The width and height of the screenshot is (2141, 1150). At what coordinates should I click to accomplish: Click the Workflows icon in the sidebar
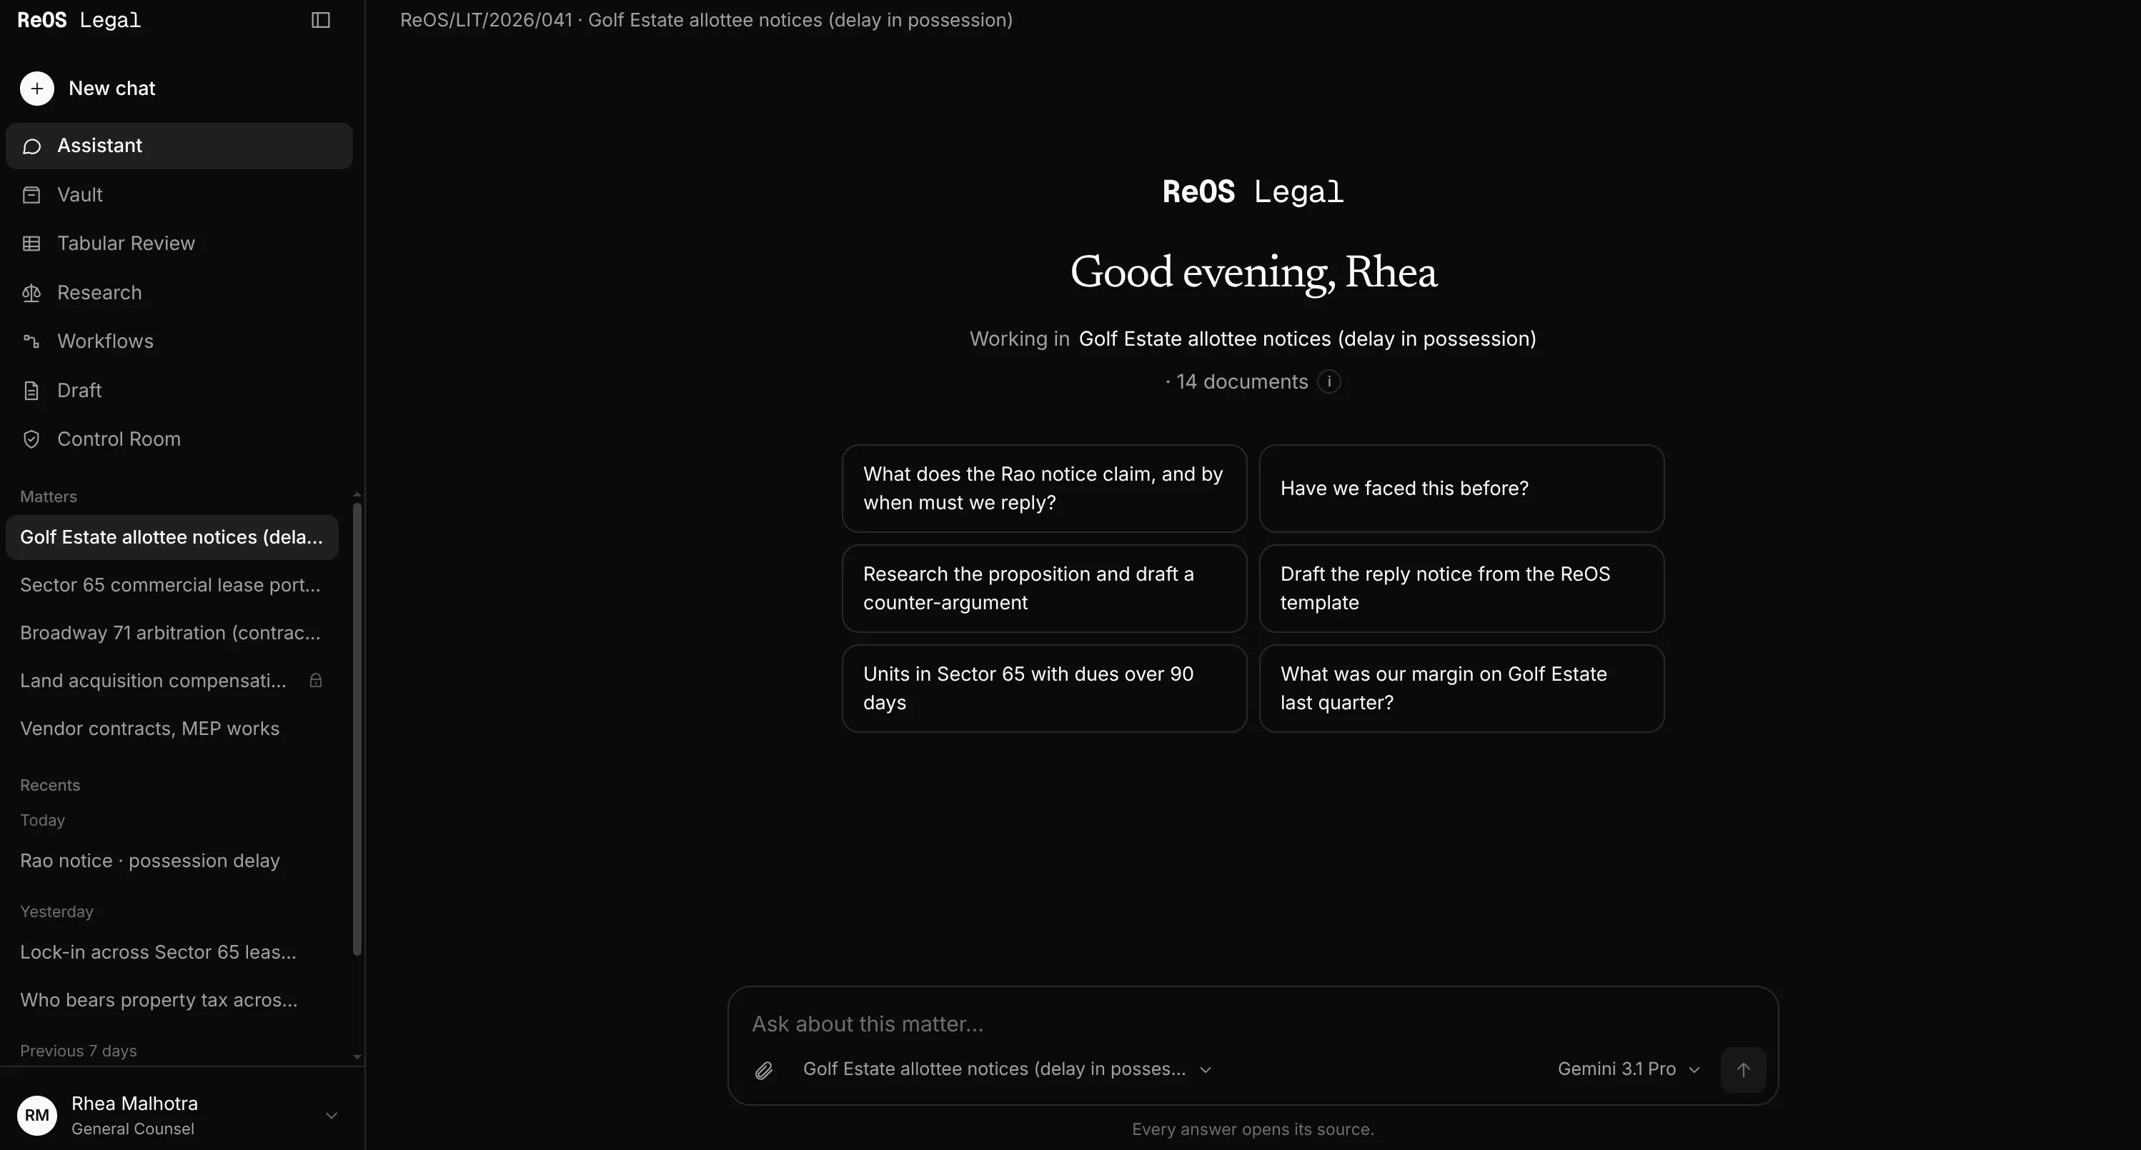pos(31,341)
